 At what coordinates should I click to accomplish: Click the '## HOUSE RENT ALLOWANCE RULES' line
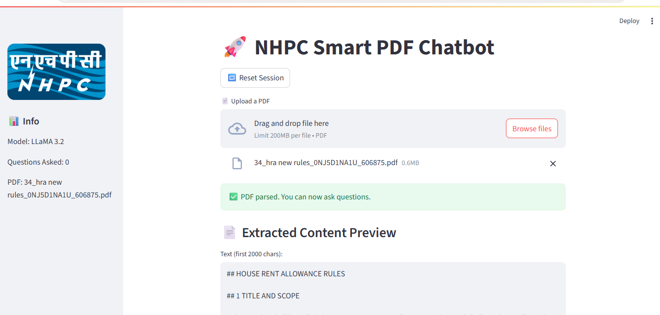(286, 274)
